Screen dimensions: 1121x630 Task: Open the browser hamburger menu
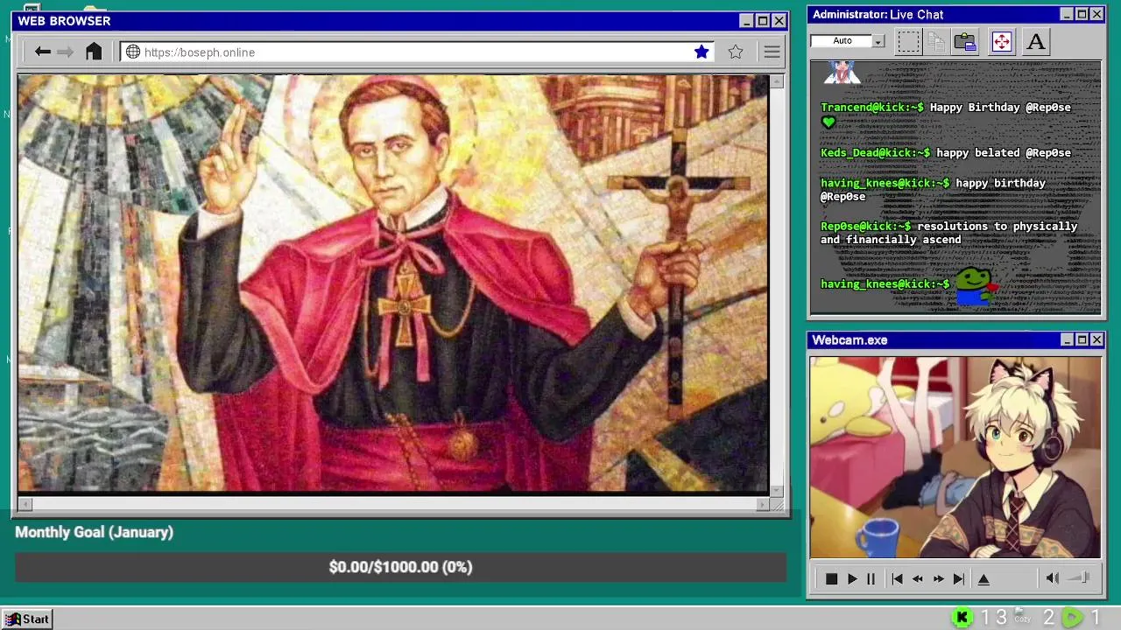(772, 52)
